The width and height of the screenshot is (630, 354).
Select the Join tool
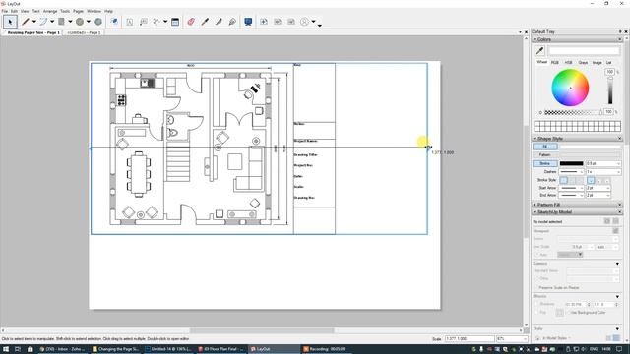(x=232, y=22)
